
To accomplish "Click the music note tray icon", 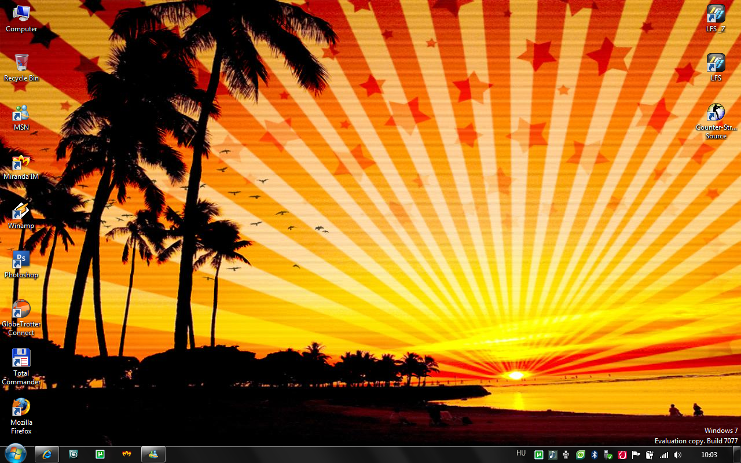I will (x=553, y=455).
